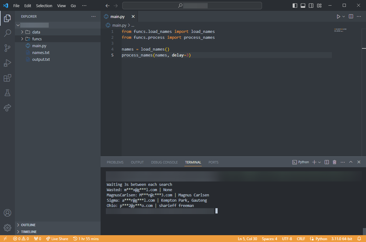Select the TERMINAL panel tab
This screenshot has width=366, height=242.
coord(193,162)
